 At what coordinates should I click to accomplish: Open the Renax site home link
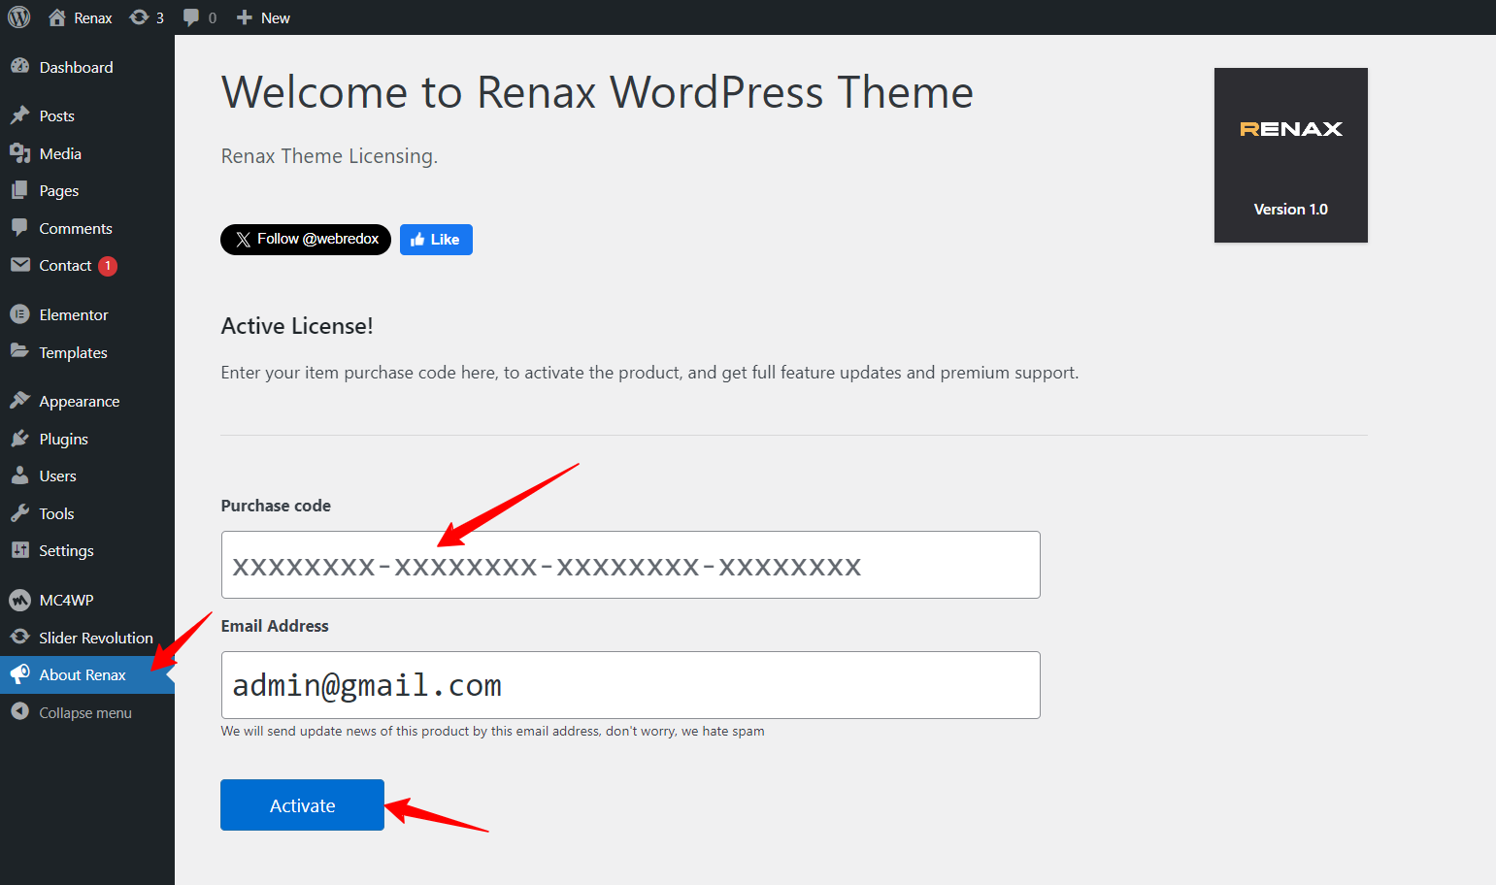[x=81, y=17]
